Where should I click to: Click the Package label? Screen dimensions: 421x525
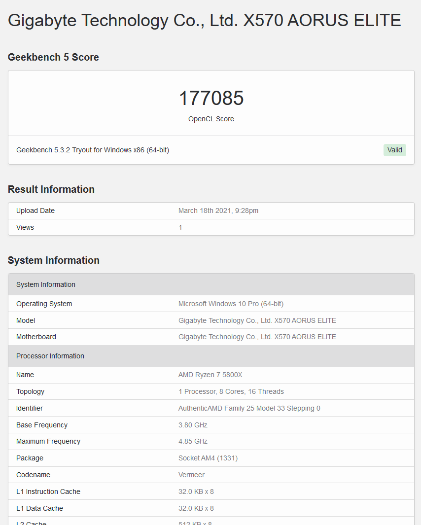pos(30,458)
